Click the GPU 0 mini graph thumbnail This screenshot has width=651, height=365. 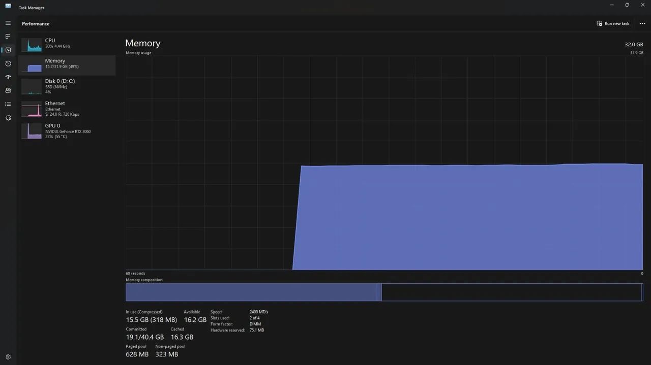(x=32, y=131)
